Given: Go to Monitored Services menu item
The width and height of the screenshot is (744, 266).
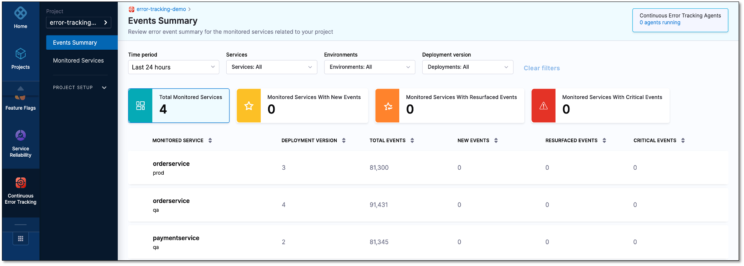Looking at the screenshot, I should coord(78,61).
